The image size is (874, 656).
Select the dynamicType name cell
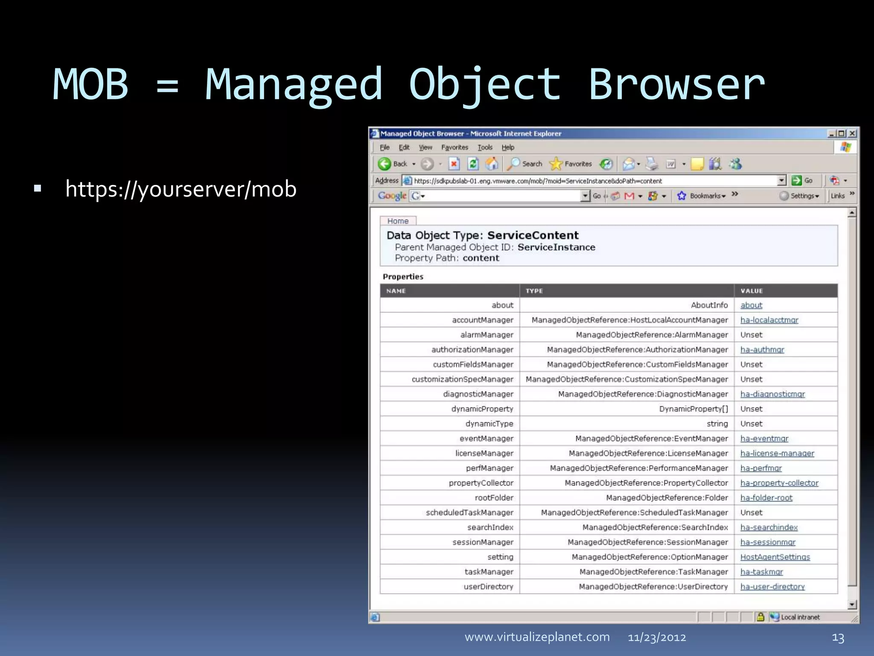[450, 424]
